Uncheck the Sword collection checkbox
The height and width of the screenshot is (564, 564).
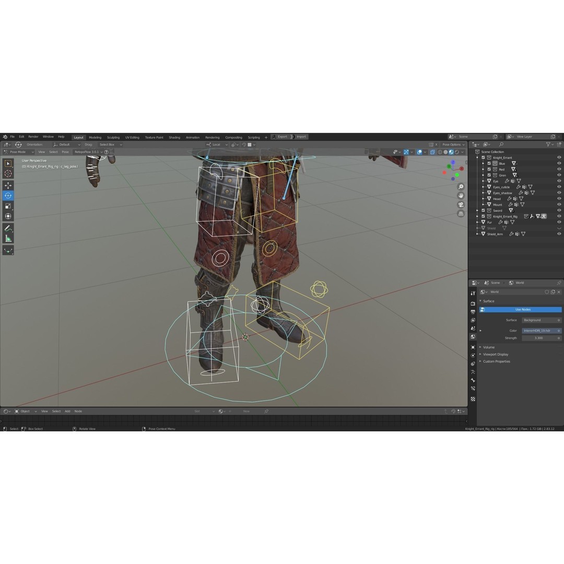click(x=484, y=210)
